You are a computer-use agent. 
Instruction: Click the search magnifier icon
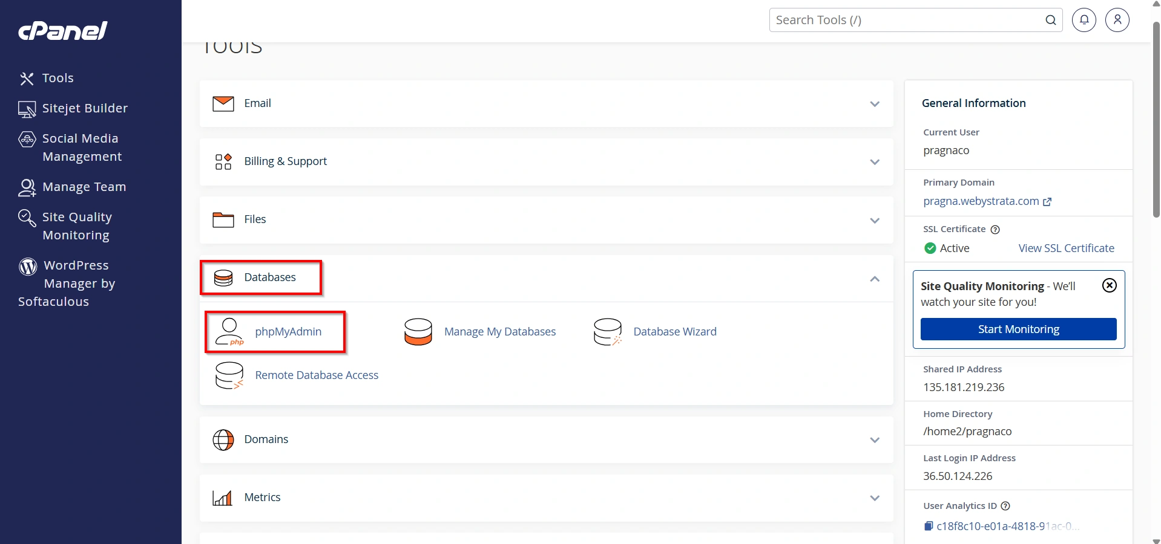point(1051,20)
